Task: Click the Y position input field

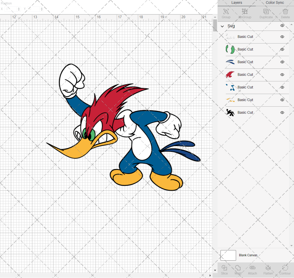Action: coord(34,9)
